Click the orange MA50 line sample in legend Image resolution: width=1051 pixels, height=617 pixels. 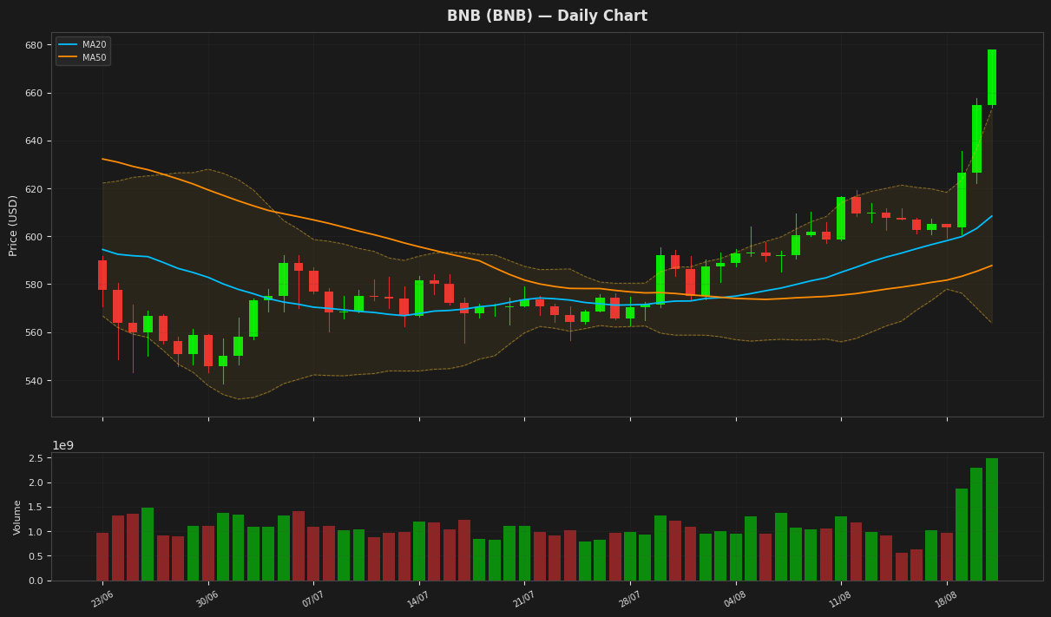coord(68,57)
